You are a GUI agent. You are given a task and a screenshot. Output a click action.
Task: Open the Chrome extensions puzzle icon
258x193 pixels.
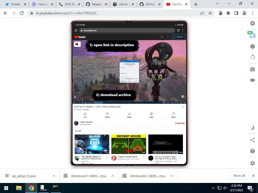(228, 13)
